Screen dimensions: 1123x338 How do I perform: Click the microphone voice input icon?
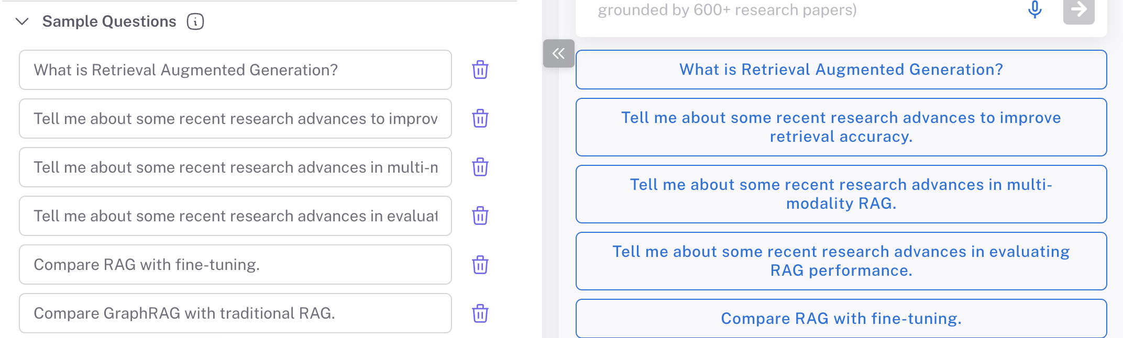coord(1034,9)
